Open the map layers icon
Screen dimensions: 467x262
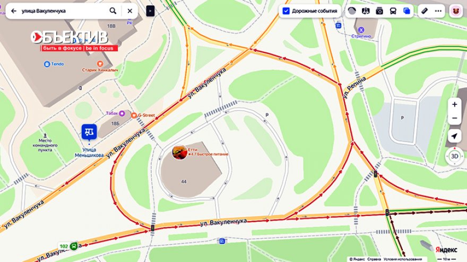(x=407, y=11)
